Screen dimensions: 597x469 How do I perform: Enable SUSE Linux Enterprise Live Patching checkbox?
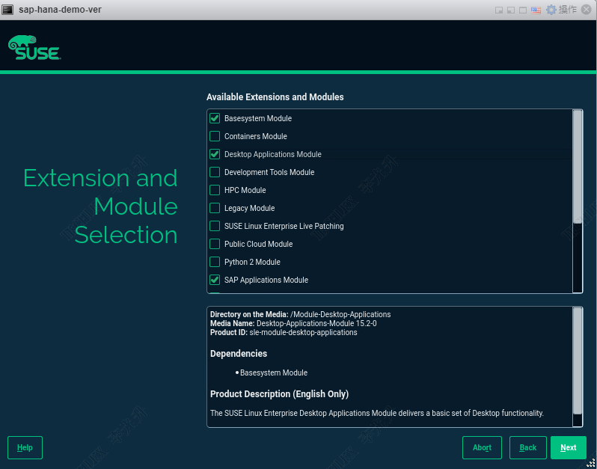point(215,226)
